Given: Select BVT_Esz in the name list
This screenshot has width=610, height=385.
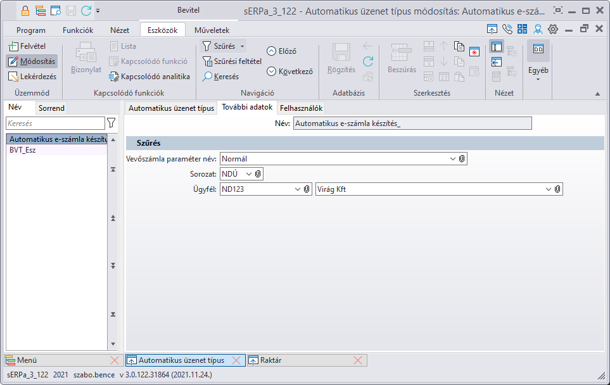Looking at the screenshot, I should pos(23,151).
